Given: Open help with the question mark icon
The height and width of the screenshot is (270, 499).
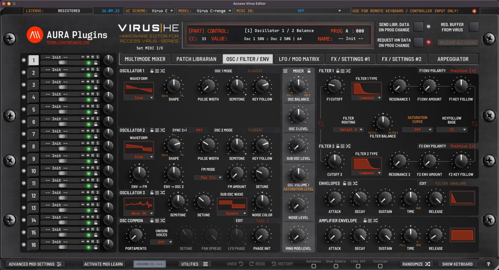Looking at the screenshot, I should [x=488, y=264].
